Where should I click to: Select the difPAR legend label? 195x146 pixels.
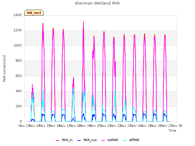tap(134, 140)
